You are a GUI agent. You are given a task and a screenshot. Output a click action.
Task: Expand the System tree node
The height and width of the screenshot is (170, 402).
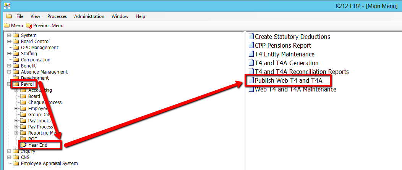(9, 35)
